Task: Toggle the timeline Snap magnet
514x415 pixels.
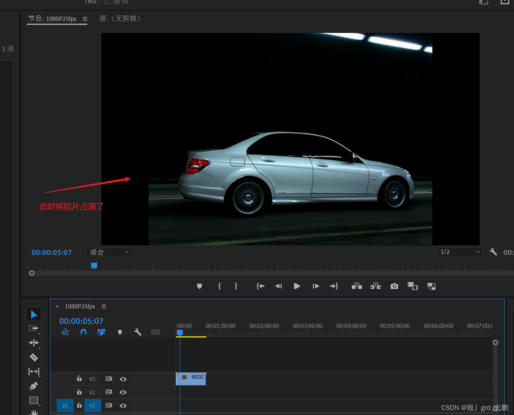Action: (x=83, y=332)
